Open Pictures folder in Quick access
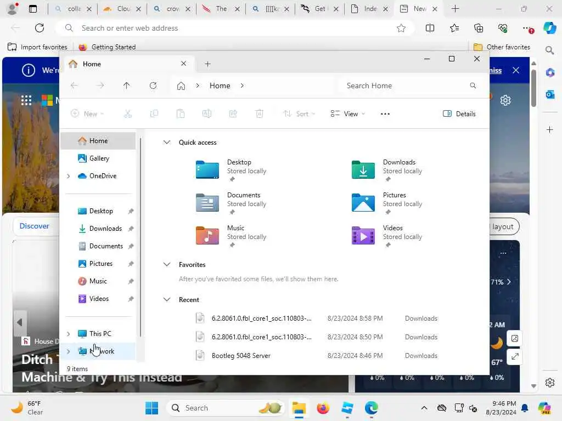The image size is (562, 421). pos(387,202)
